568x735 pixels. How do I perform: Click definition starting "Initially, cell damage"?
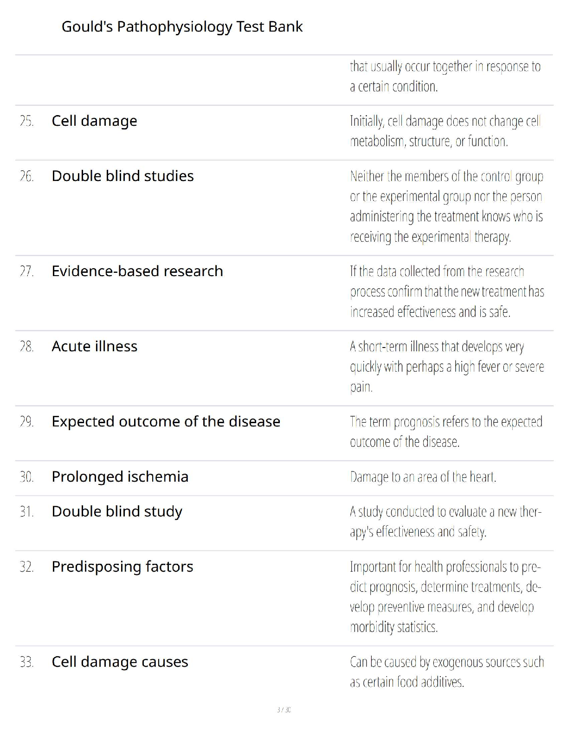click(x=445, y=131)
